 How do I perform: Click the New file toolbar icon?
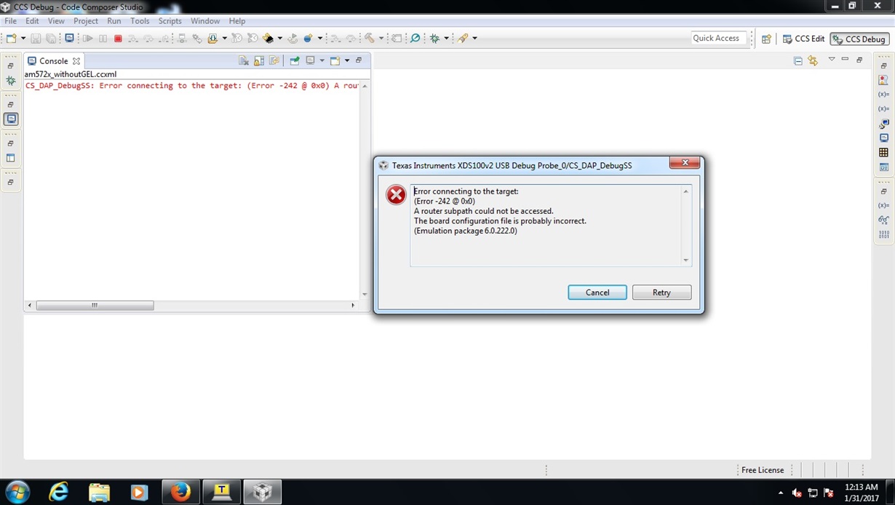pyautogui.click(x=12, y=38)
